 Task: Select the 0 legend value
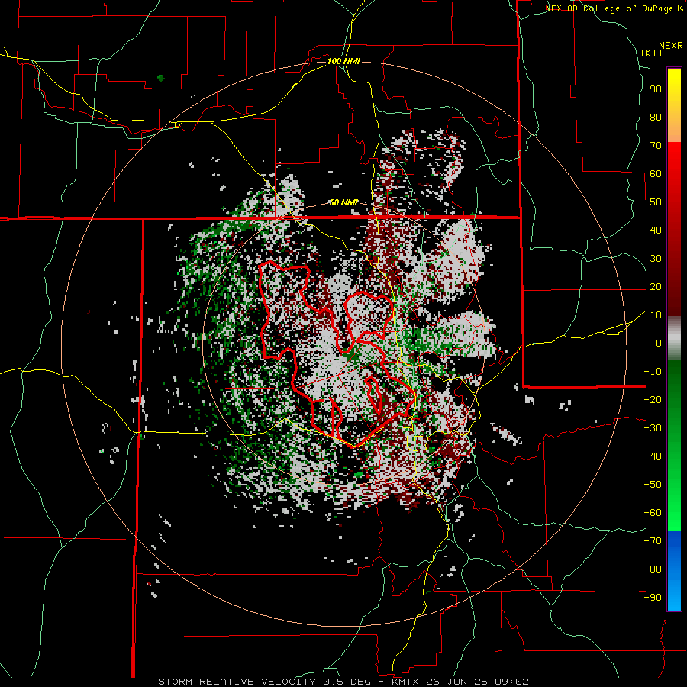pos(659,343)
